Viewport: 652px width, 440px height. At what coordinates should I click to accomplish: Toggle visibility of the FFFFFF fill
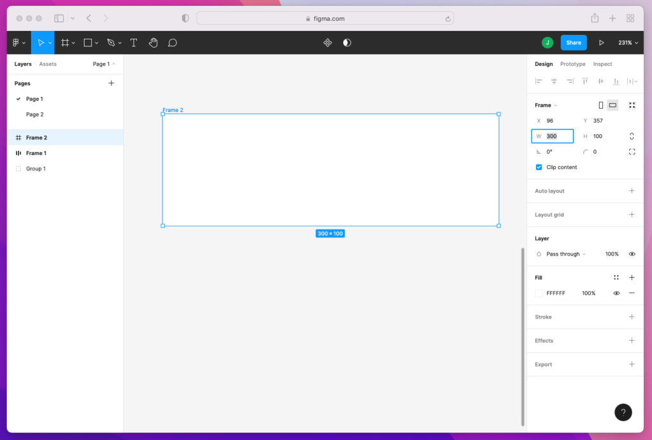616,293
